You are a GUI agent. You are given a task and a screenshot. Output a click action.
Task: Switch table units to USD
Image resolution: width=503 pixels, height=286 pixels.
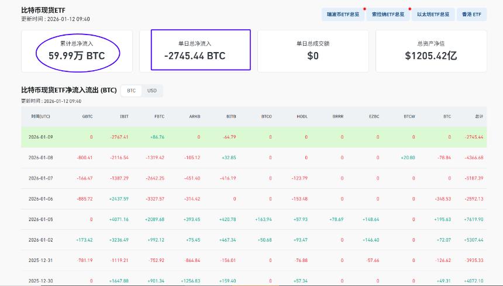point(151,91)
